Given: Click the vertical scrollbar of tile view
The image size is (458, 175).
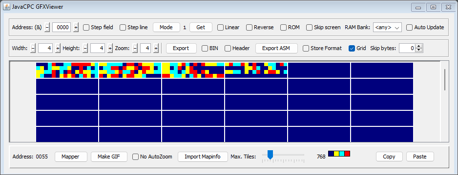Looking at the screenshot, I should (x=445, y=80).
